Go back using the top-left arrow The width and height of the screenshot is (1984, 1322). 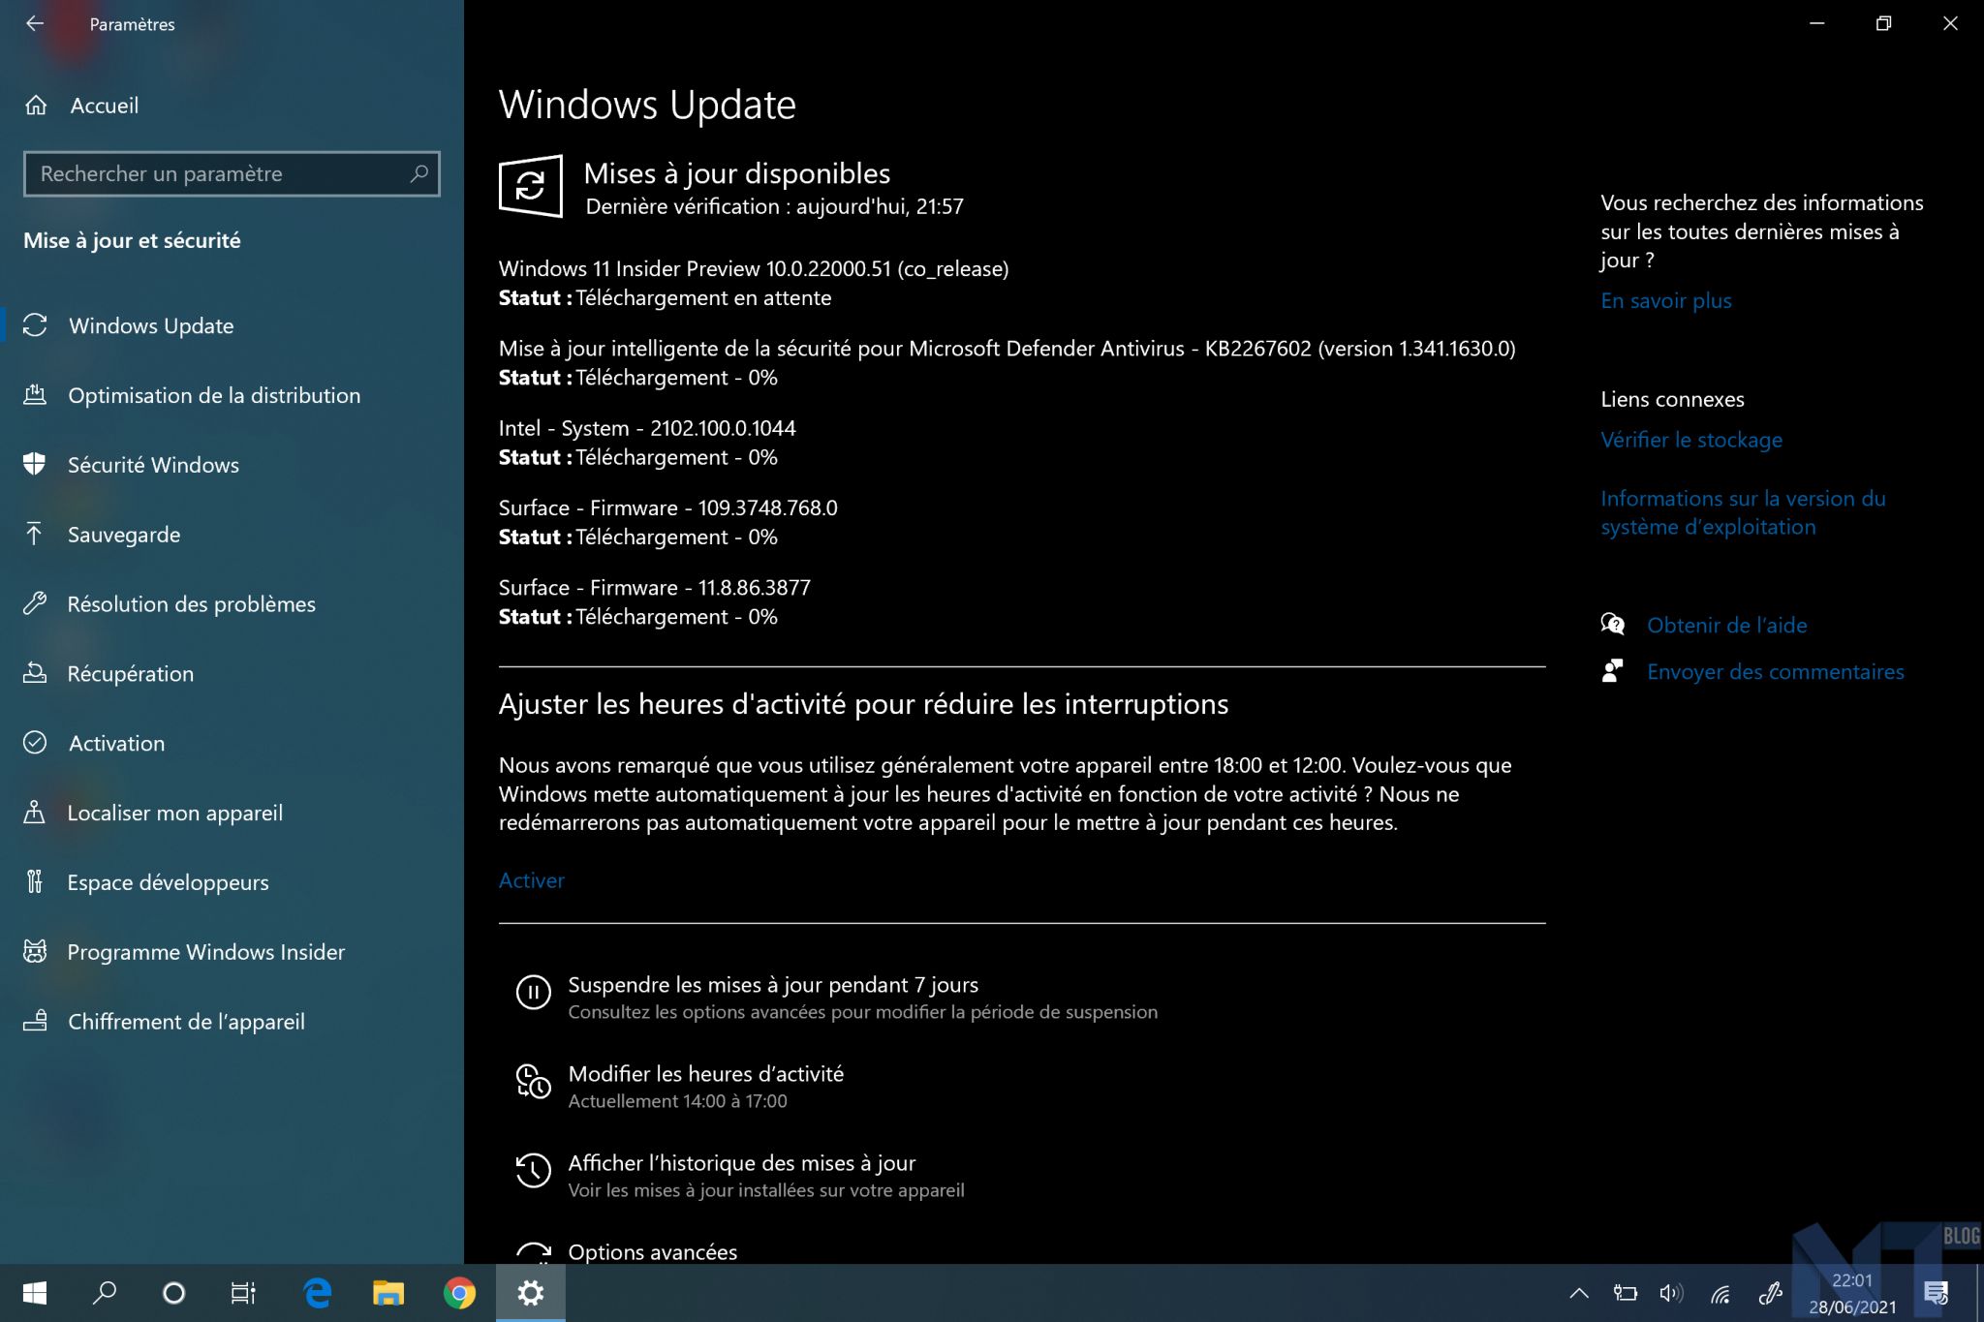click(x=35, y=23)
